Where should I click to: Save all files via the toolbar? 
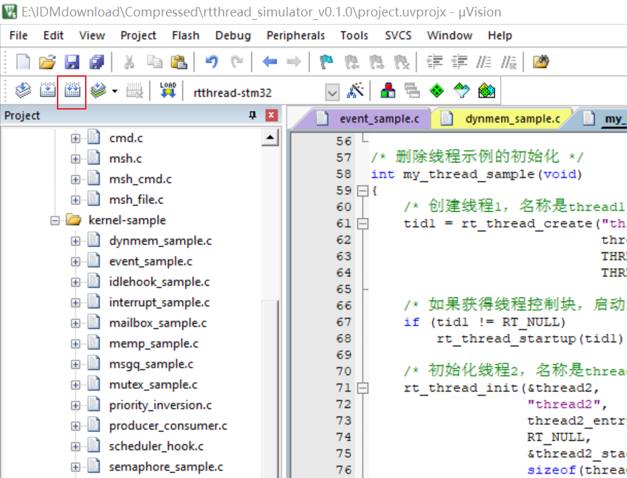coord(97,62)
